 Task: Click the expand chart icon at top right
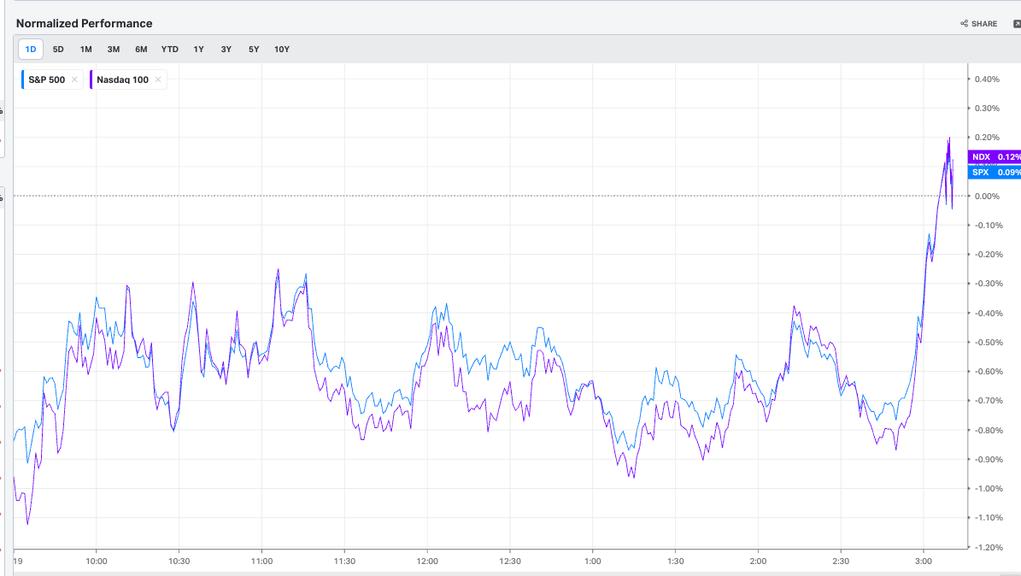pyautogui.click(x=1017, y=24)
